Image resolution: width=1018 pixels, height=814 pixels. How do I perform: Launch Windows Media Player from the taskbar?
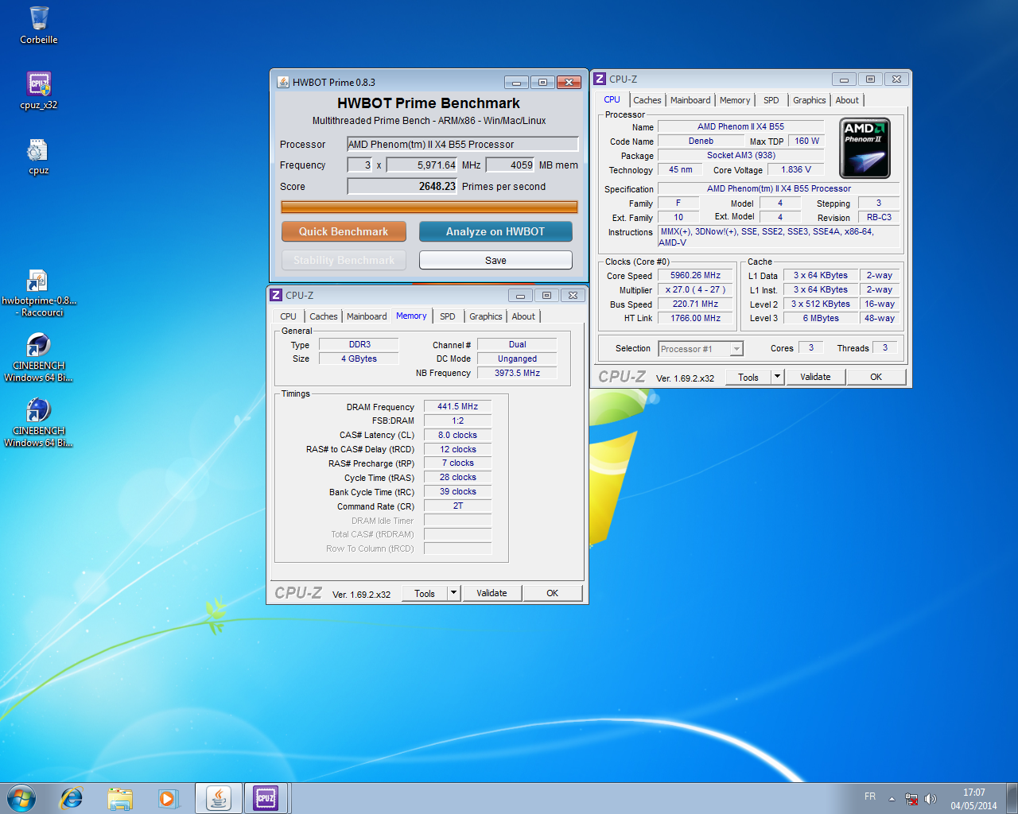[168, 797]
